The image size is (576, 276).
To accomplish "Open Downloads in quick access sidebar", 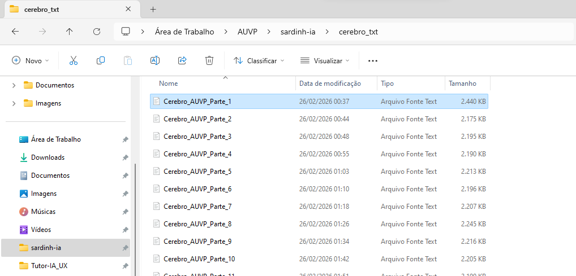I will coord(48,157).
